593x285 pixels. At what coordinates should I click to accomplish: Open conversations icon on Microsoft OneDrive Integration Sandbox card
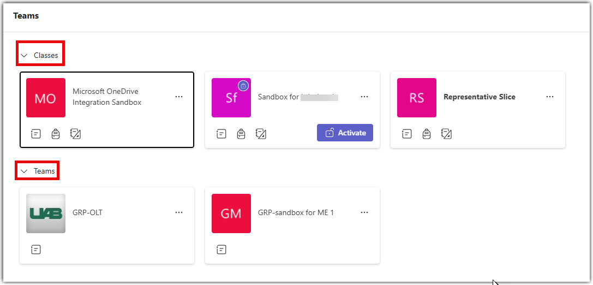click(x=36, y=134)
